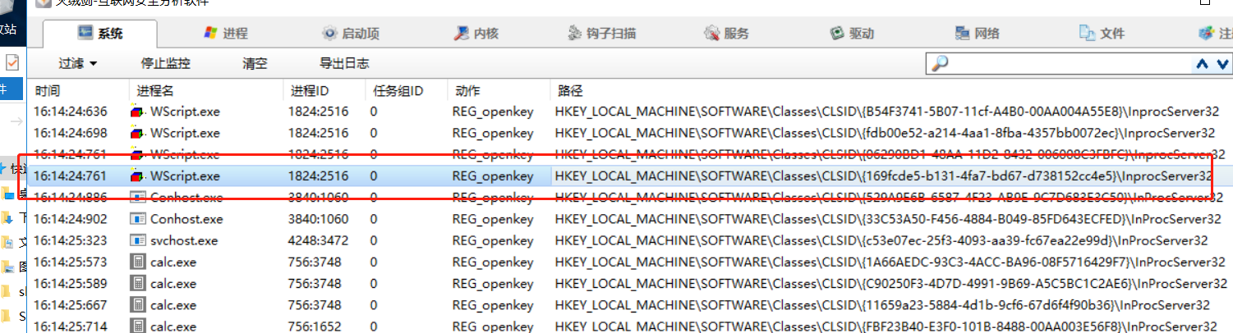This screenshot has width=1233, height=333.
Task: Click the 导出日志 export button
Action: pyautogui.click(x=344, y=63)
